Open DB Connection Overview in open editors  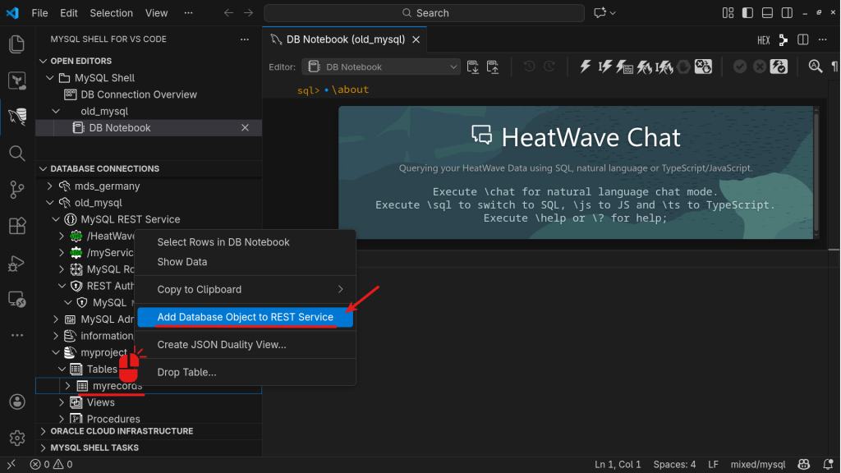139,94
